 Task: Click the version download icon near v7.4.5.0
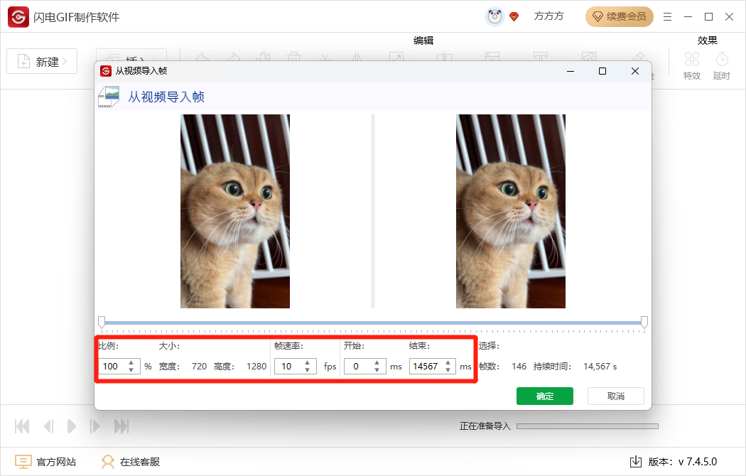(634, 461)
